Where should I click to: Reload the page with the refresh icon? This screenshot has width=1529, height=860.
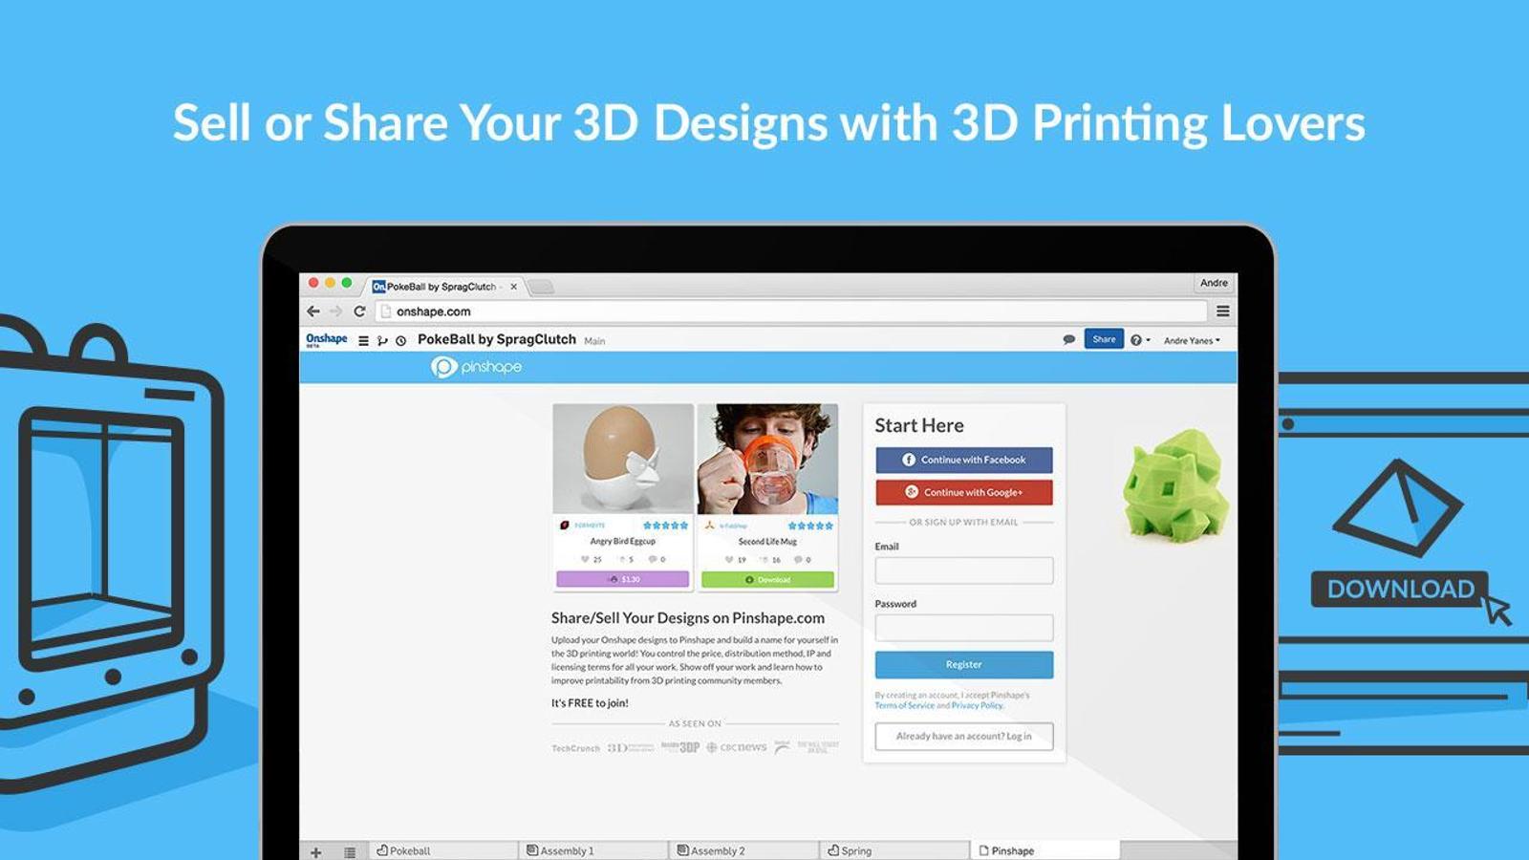pyautogui.click(x=359, y=312)
